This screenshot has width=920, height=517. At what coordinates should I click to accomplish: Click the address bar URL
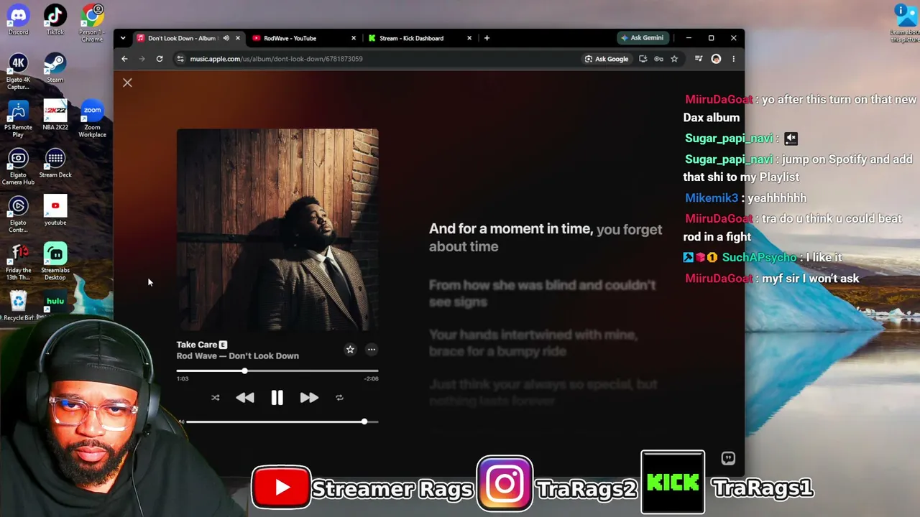point(276,59)
